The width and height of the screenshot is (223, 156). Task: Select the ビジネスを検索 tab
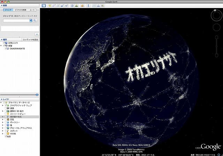click(21, 10)
